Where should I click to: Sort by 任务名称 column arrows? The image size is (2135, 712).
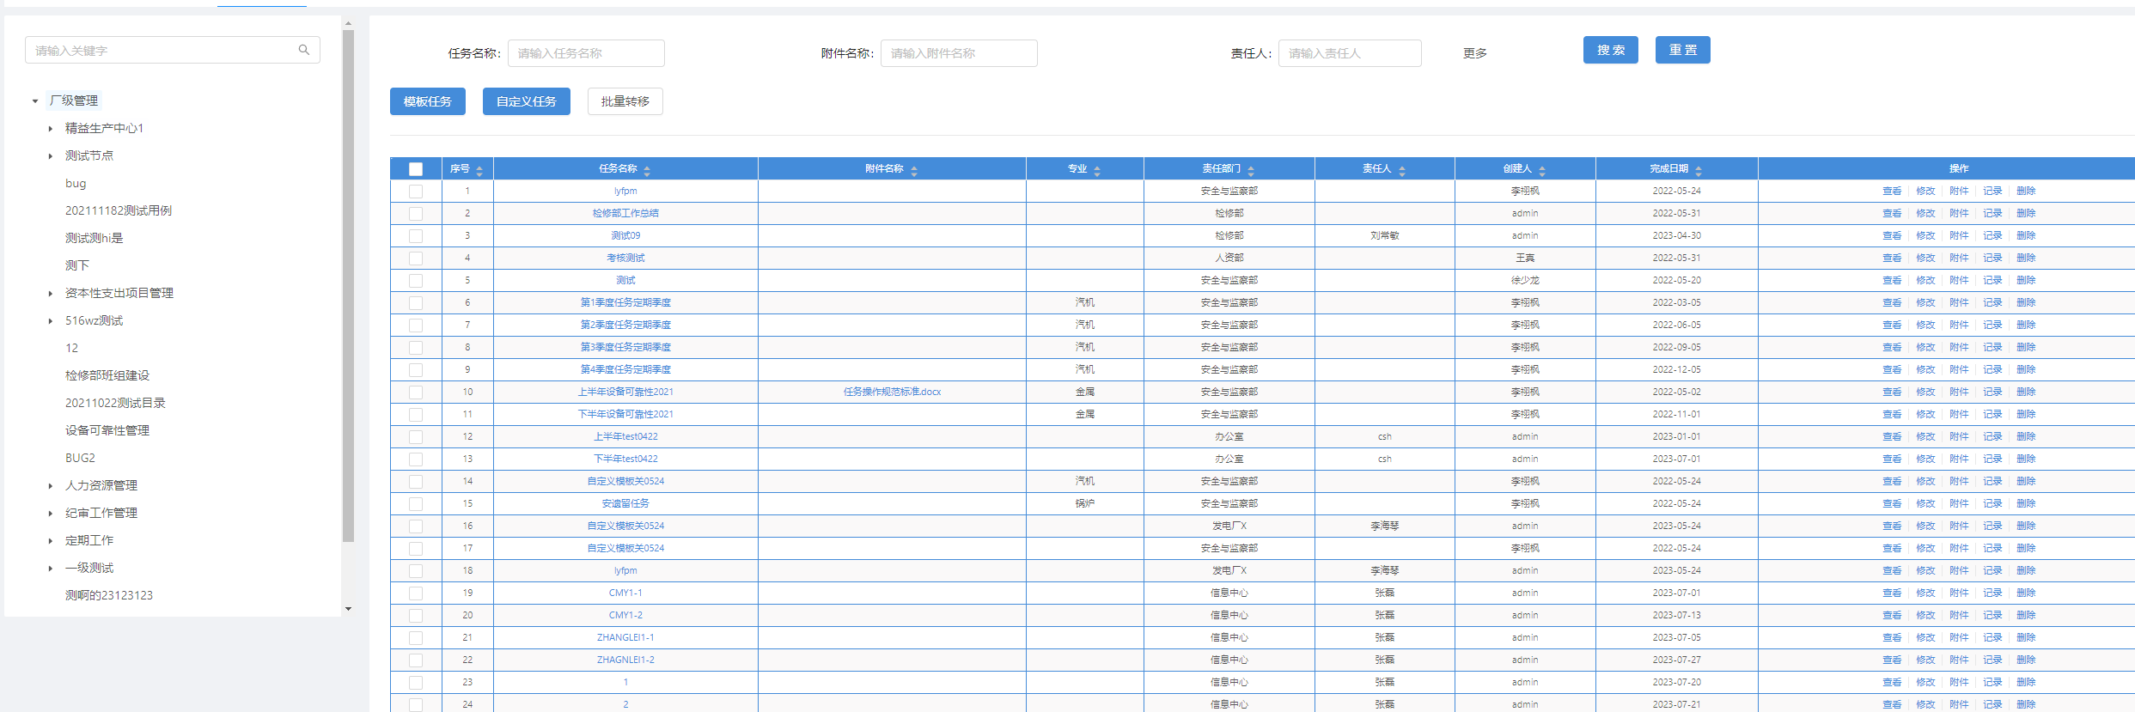tap(647, 170)
